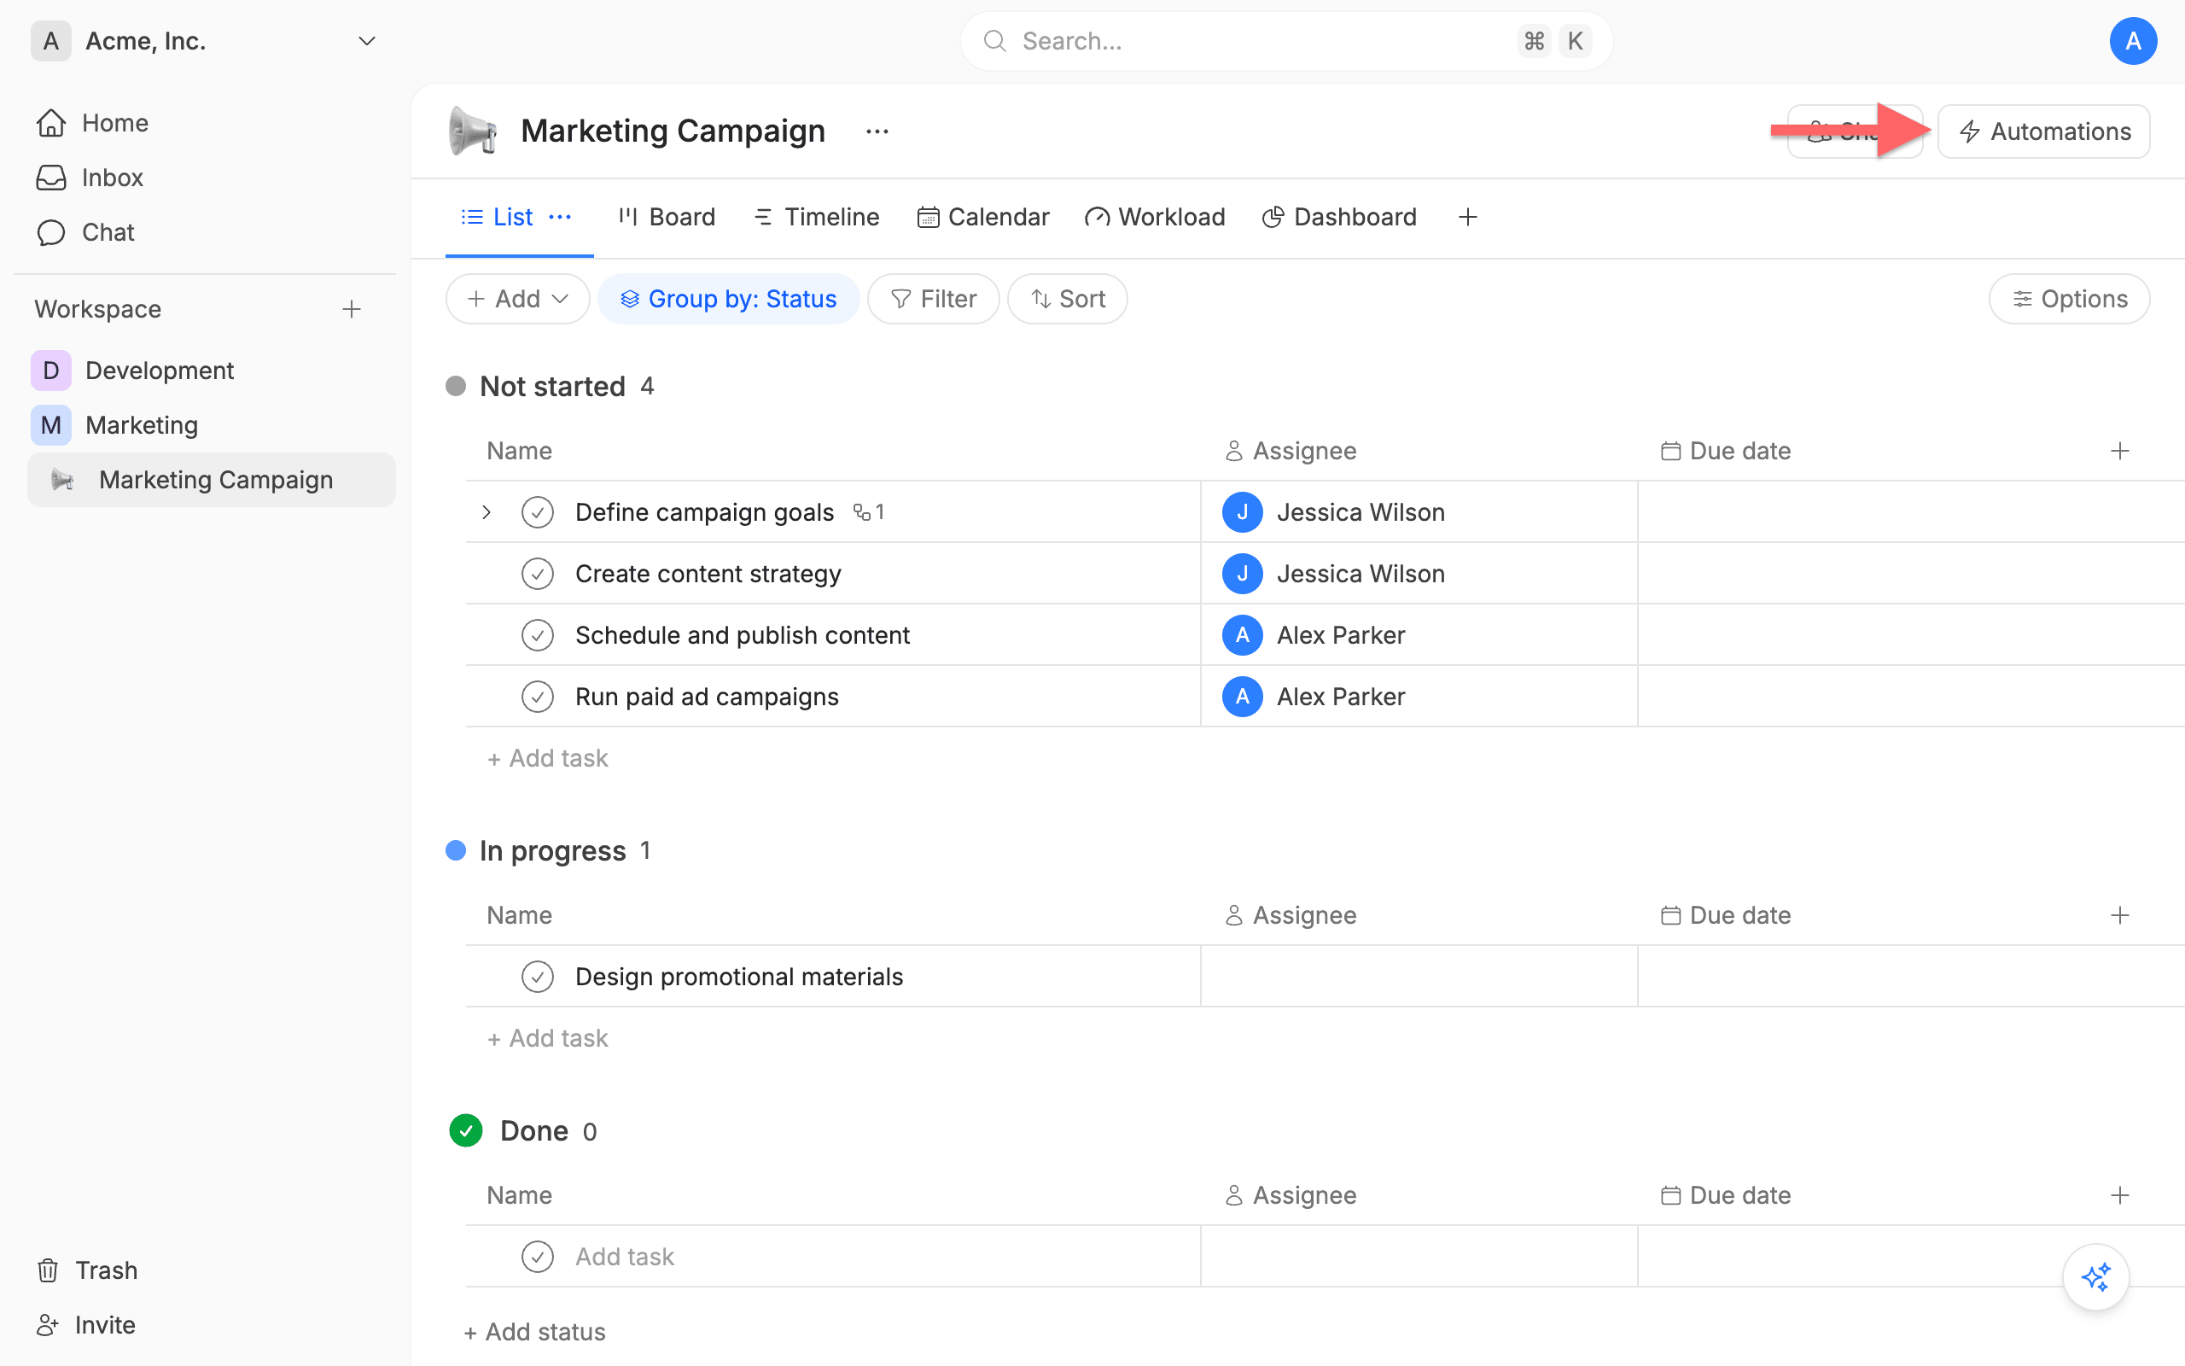Viewport: 2185px width, 1366px height.
Task: Switch to the Timeline tab
Action: coord(816,217)
